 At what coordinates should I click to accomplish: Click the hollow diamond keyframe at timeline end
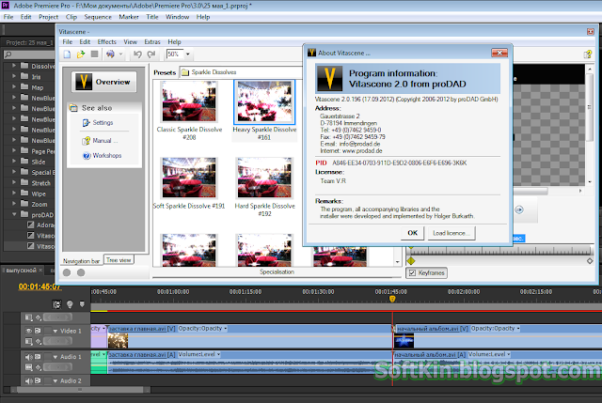click(x=590, y=261)
